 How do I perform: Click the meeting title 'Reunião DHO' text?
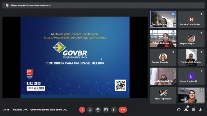(40, 110)
